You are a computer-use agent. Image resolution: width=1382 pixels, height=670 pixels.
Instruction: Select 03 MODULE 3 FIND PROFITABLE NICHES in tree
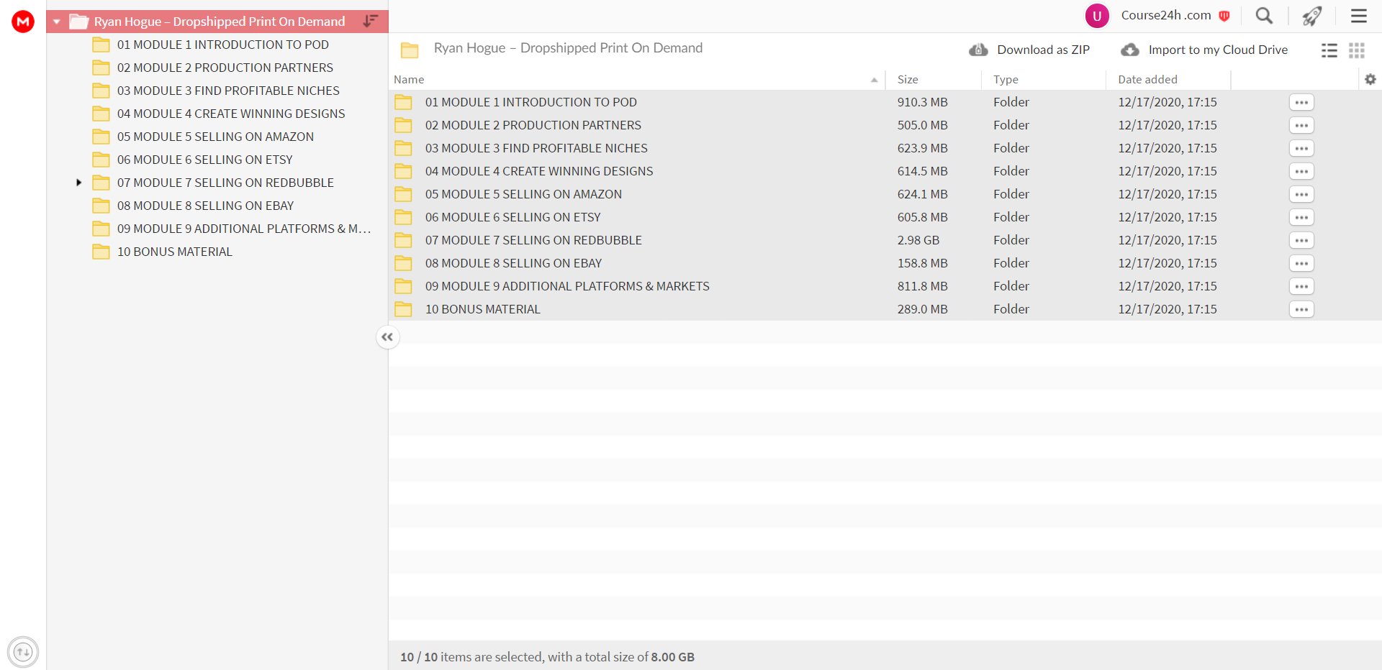[x=228, y=91]
